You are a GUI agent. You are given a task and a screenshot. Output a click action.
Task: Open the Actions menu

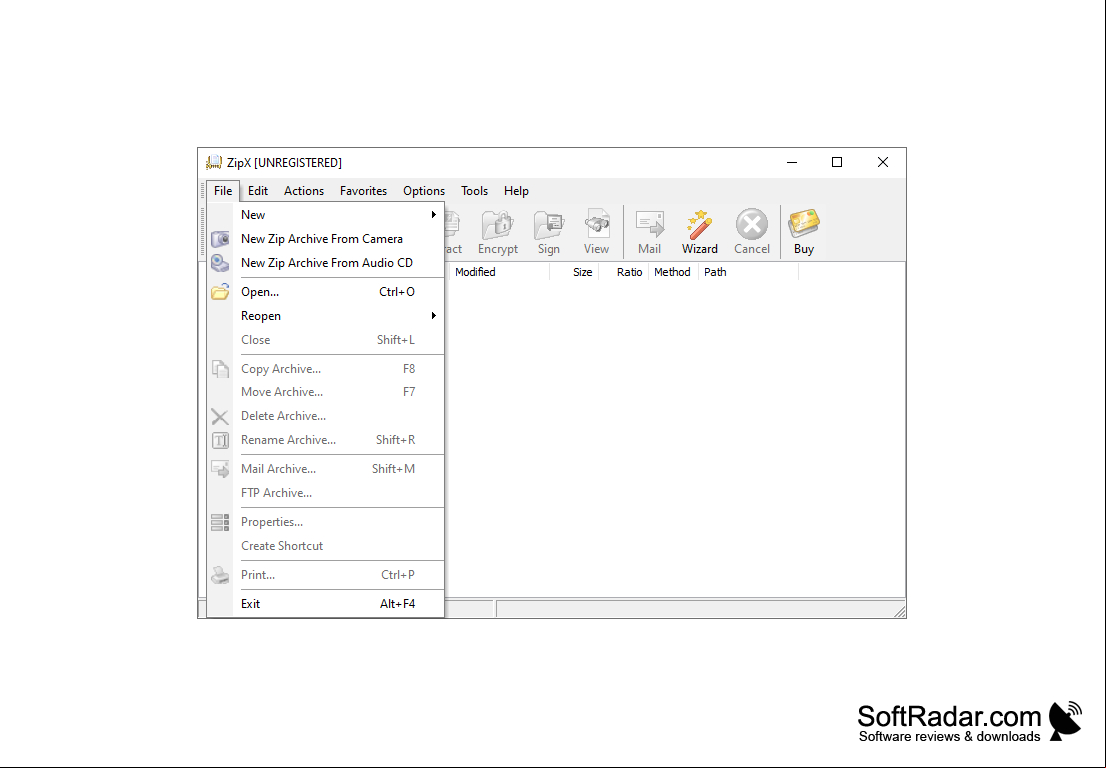pos(304,191)
